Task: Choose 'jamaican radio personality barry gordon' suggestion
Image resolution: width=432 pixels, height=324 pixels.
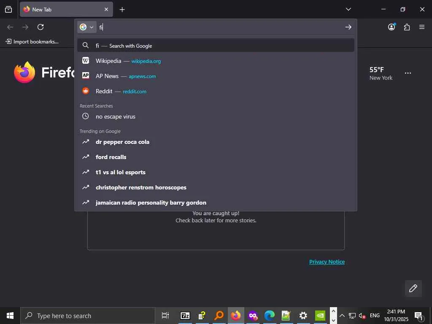Action: pyautogui.click(x=216, y=202)
